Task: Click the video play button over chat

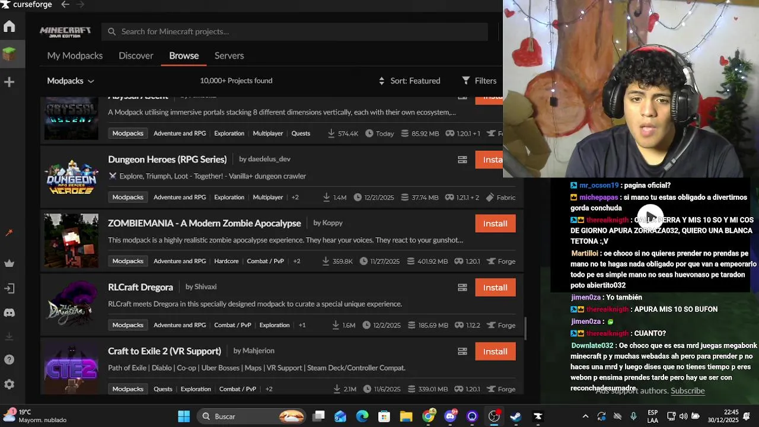Action: click(650, 216)
